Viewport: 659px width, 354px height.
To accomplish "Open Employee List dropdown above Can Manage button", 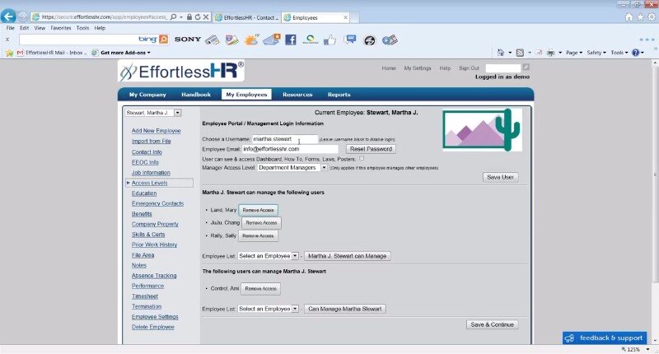I will 295,309.
